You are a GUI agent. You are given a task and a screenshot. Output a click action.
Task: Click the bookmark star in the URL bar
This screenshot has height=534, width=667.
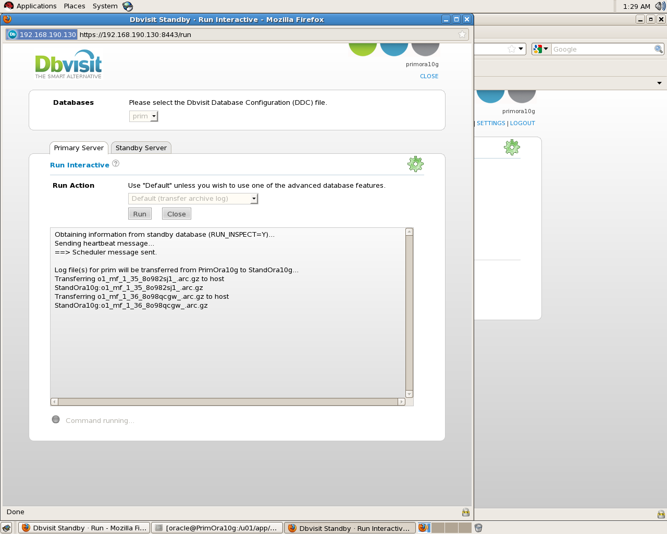click(462, 34)
